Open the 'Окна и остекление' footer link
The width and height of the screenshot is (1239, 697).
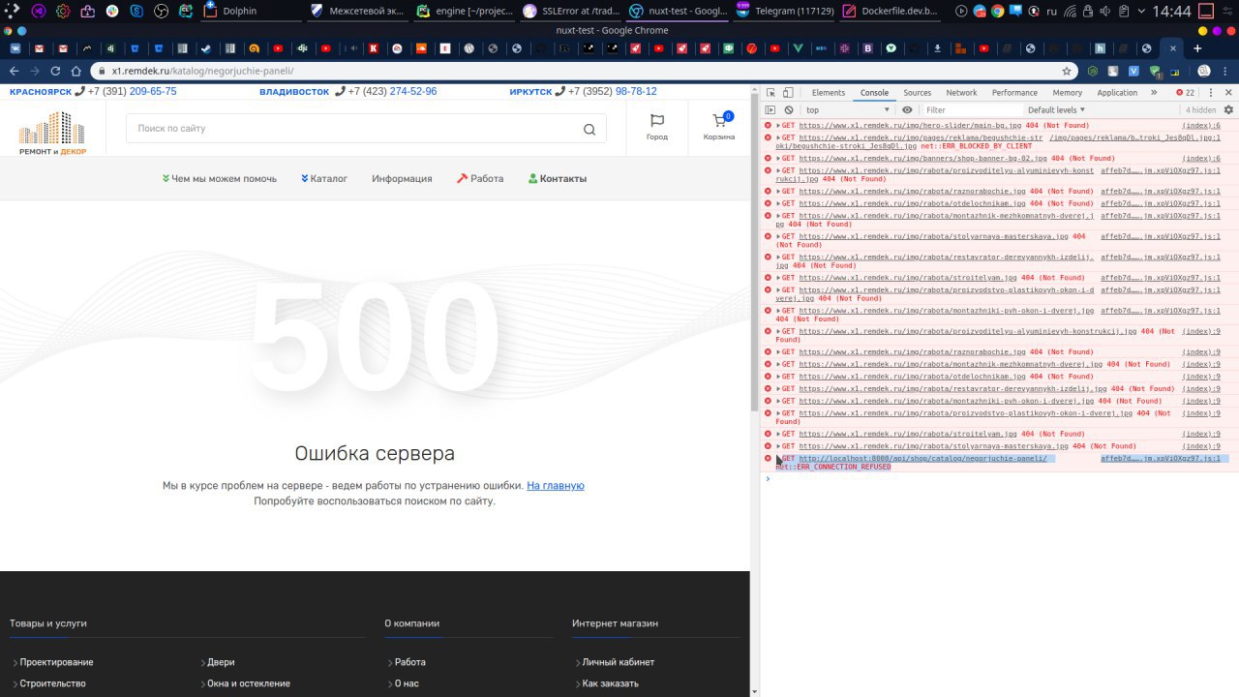(x=249, y=683)
